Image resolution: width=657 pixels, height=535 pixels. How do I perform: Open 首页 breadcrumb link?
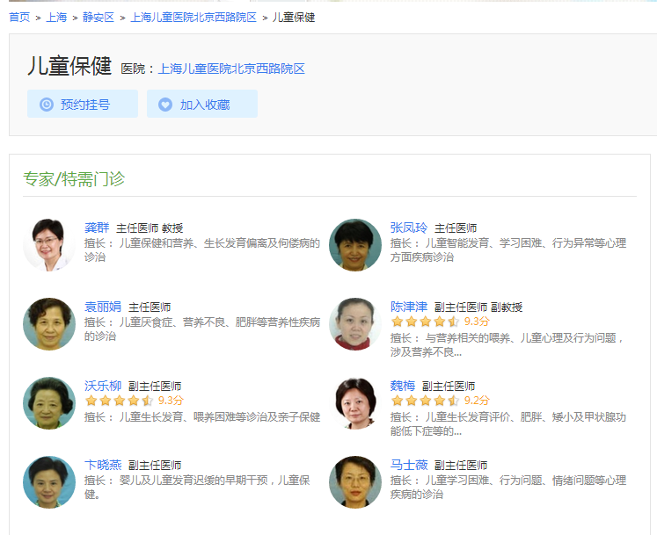pos(19,18)
